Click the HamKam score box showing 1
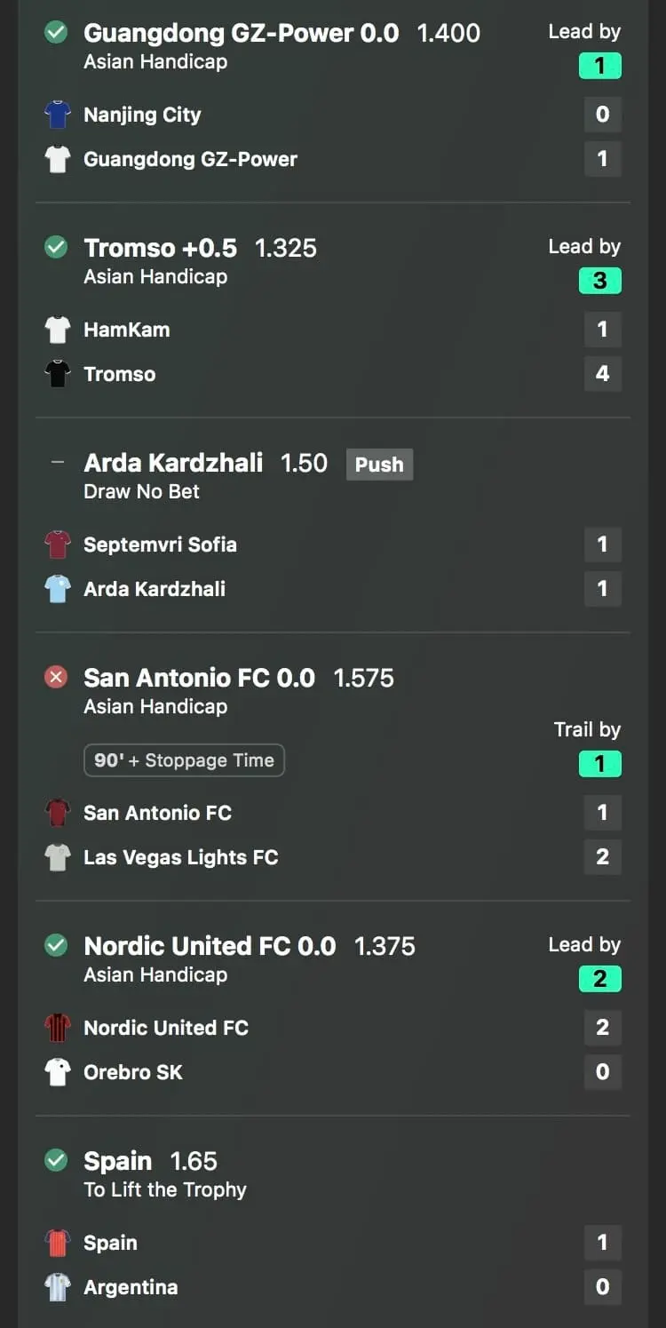Viewport: 666px width, 1328px height. click(x=603, y=330)
